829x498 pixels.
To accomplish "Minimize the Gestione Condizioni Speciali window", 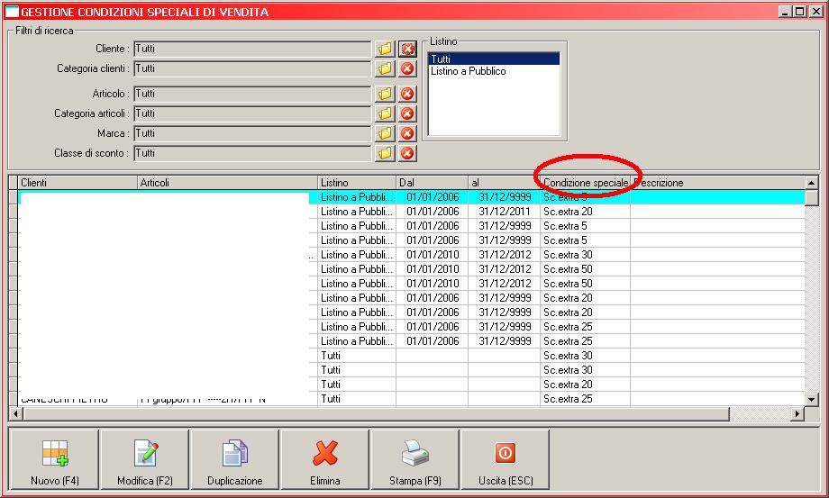I will [x=786, y=11].
